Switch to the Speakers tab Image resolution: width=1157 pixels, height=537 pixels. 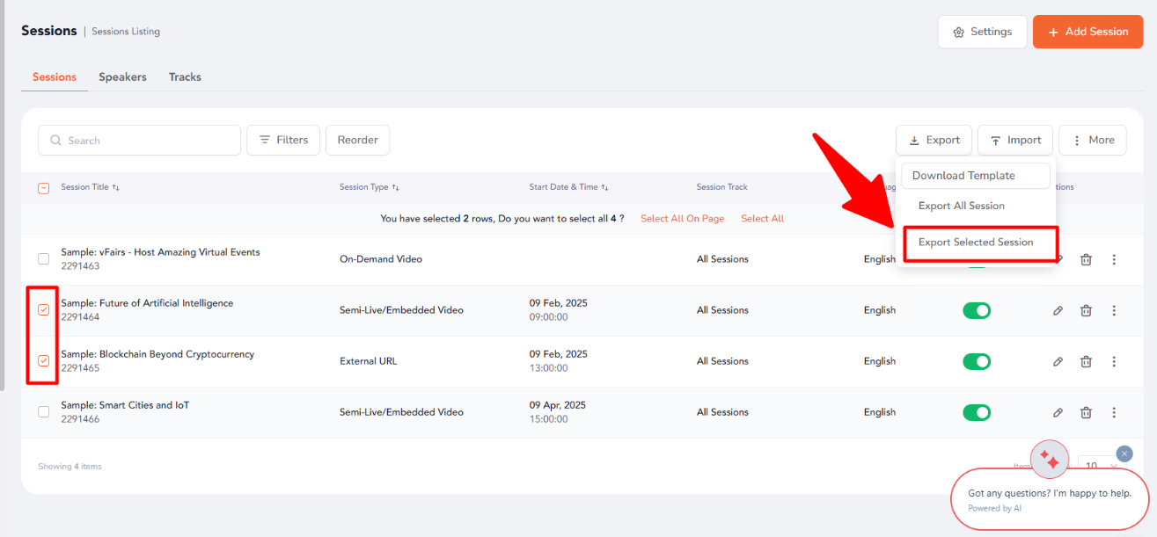(122, 77)
